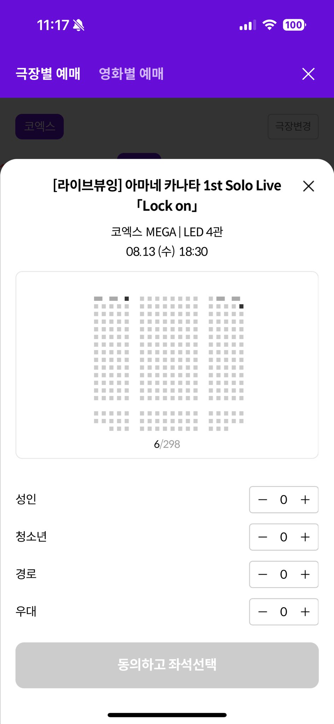Tap the 6/298 remaining seats counter
Screen dimensions: 334x724
(167, 444)
